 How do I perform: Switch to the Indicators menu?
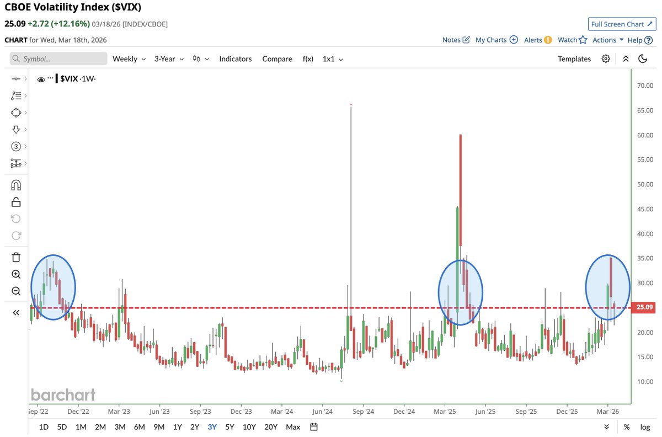pyautogui.click(x=236, y=58)
